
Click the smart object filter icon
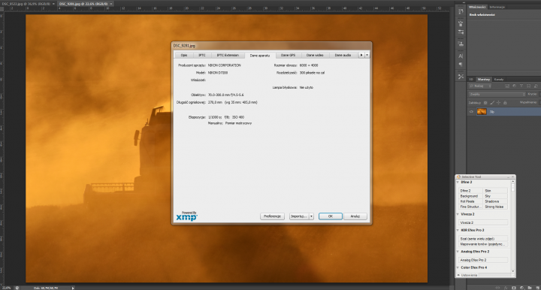click(x=536, y=86)
